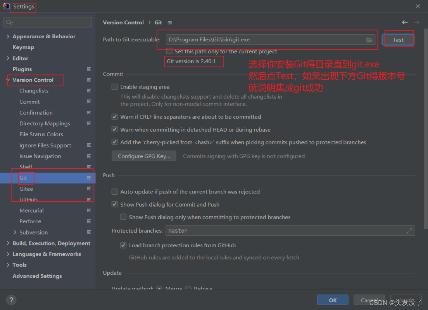Open Gitee settings page
Screen dimensions: 428x310
pyautogui.click(x=26, y=189)
